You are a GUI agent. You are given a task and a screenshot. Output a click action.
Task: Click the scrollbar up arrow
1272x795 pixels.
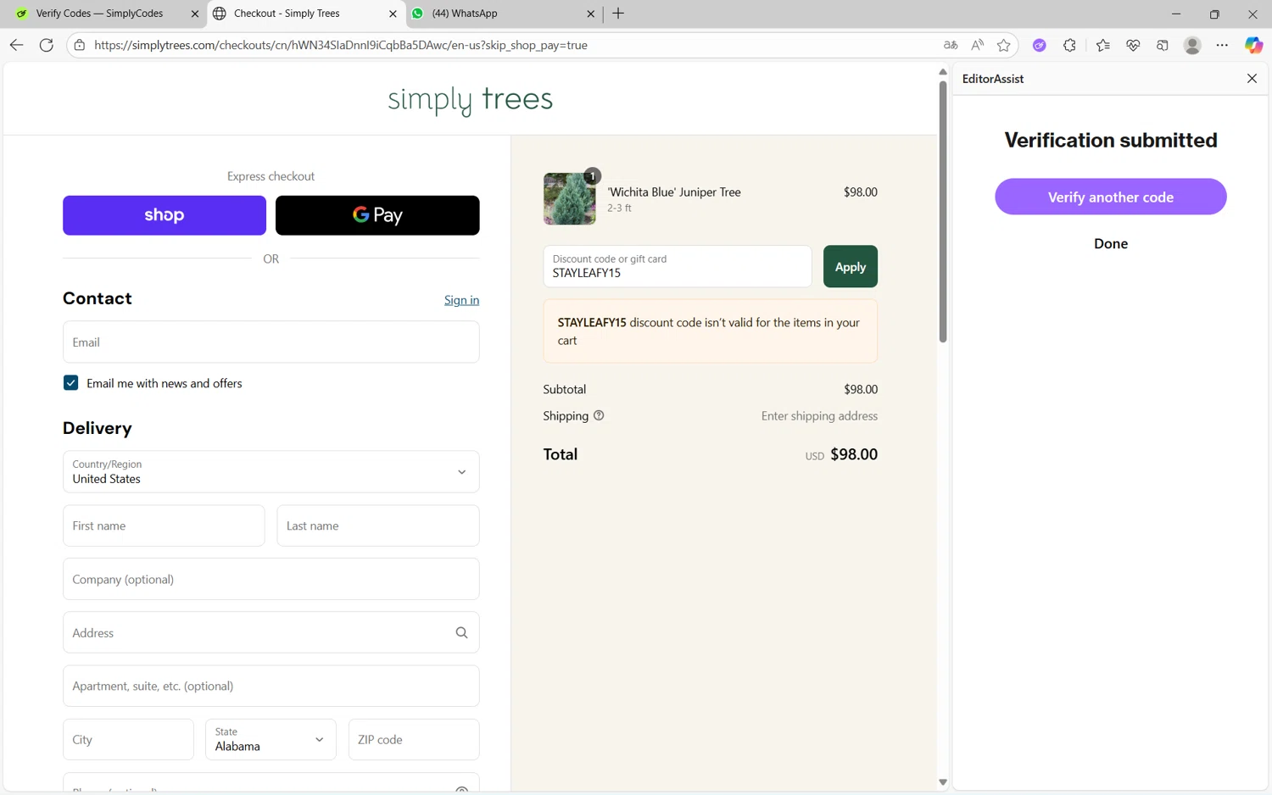(942, 72)
